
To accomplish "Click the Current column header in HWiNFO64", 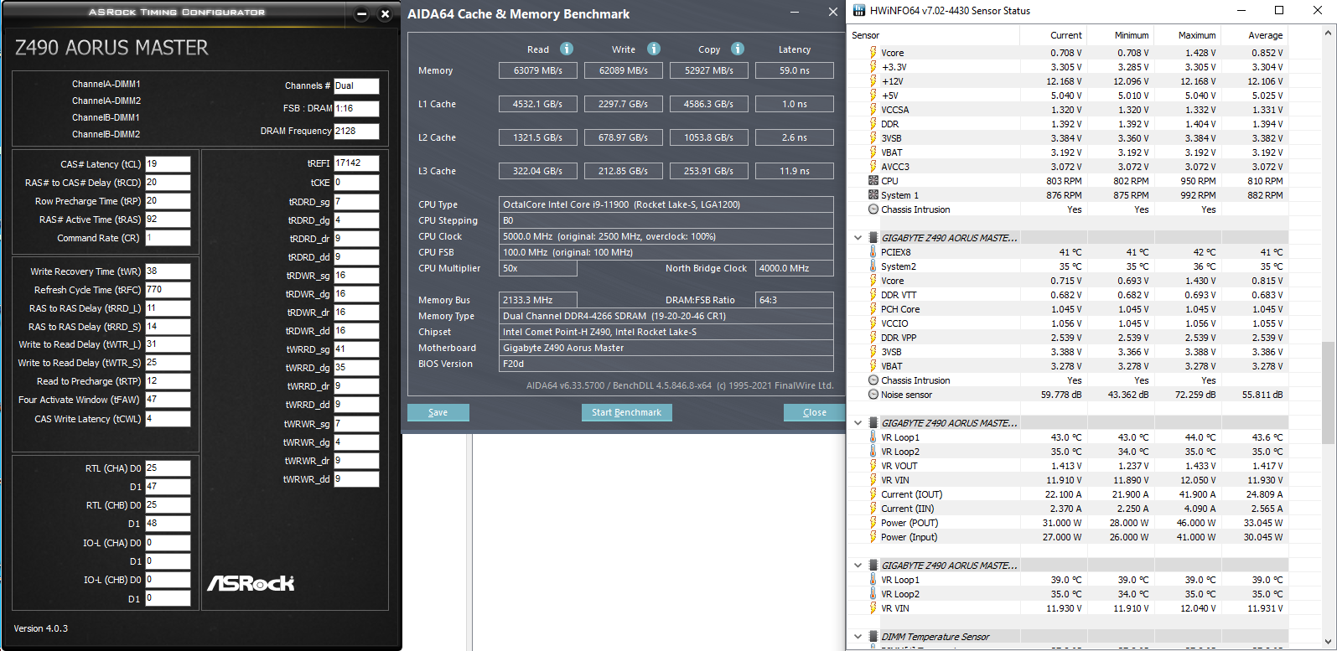I will (1053, 35).
